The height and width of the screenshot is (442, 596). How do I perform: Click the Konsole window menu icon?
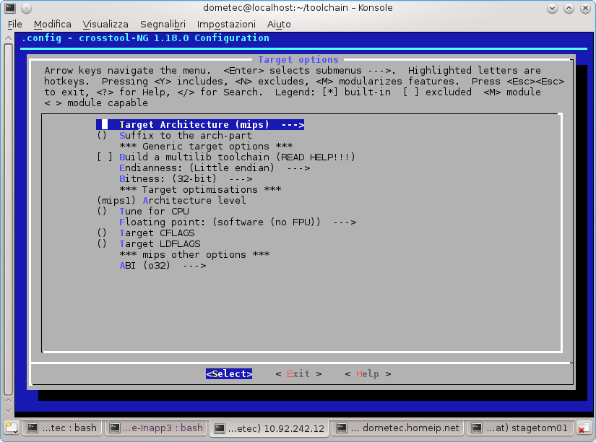[x=10, y=8]
